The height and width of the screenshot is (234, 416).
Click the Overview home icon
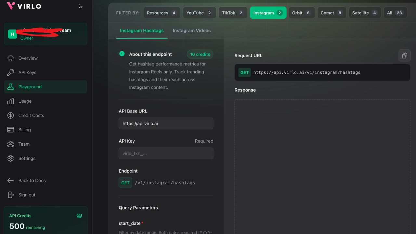click(11, 58)
